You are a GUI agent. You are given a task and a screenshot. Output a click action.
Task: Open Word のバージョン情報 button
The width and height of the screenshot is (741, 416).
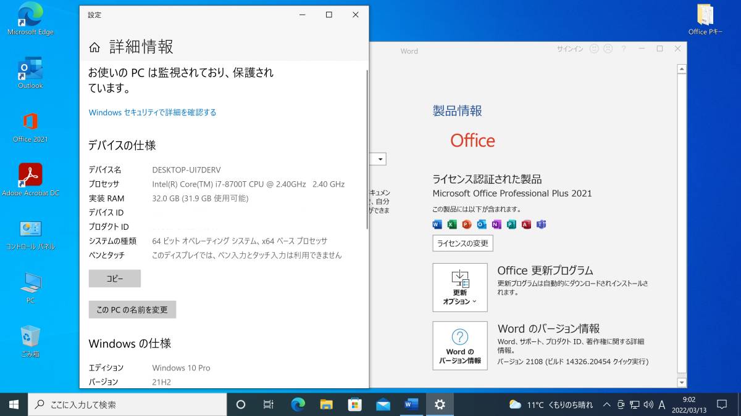coord(460,346)
